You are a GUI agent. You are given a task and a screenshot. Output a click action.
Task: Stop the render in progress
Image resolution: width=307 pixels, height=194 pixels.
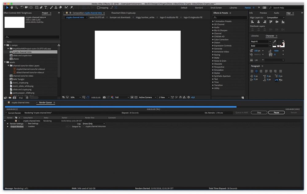(x=259, y=113)
